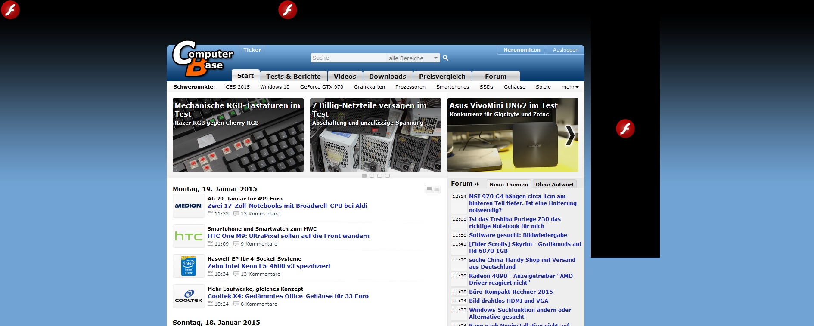The image size is (814, 326).
Task: Activate Flash icon in right black sidebar ad
Action: point(625,129)
